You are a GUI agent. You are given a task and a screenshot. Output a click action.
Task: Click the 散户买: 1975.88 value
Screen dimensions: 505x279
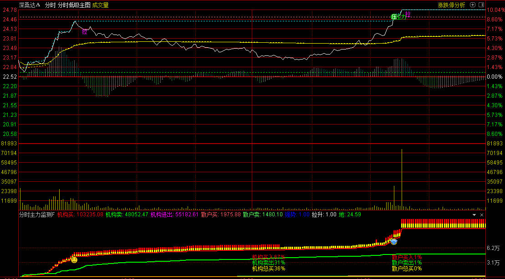click(x=221, y=214)
